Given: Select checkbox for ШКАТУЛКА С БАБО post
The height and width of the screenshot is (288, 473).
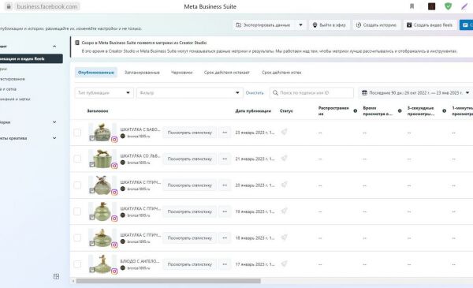Looking at the screenshot, I should (x=77, y=133).
